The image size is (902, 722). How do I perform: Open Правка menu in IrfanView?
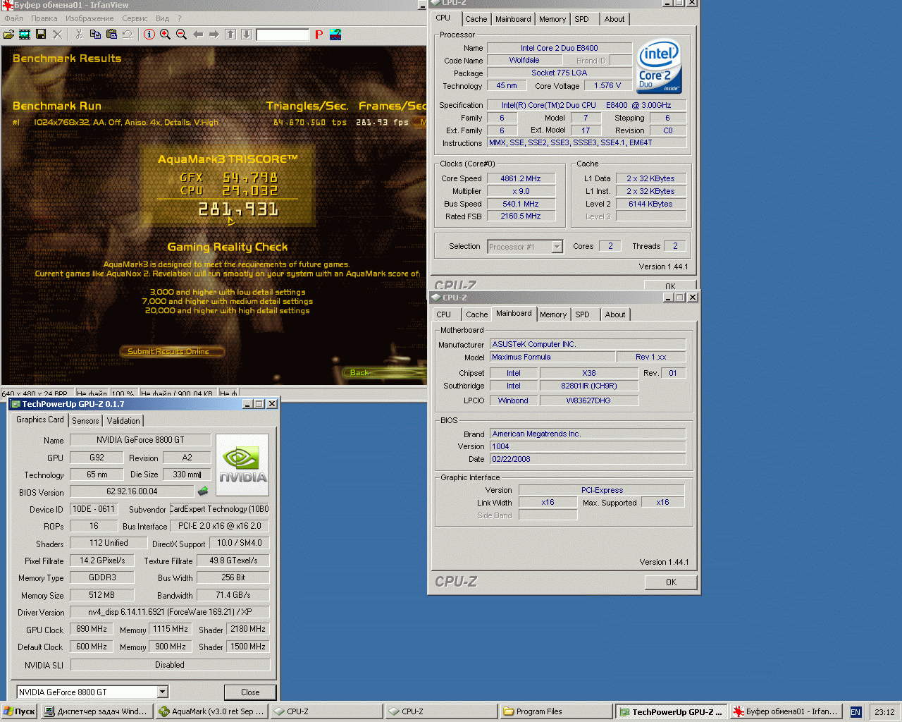pyautogui.click(x=44, y=18)
